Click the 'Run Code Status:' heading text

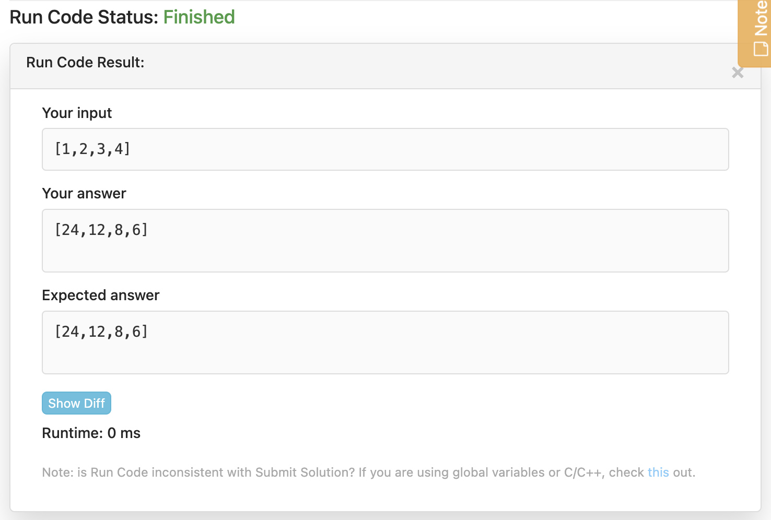coord(84,17)
